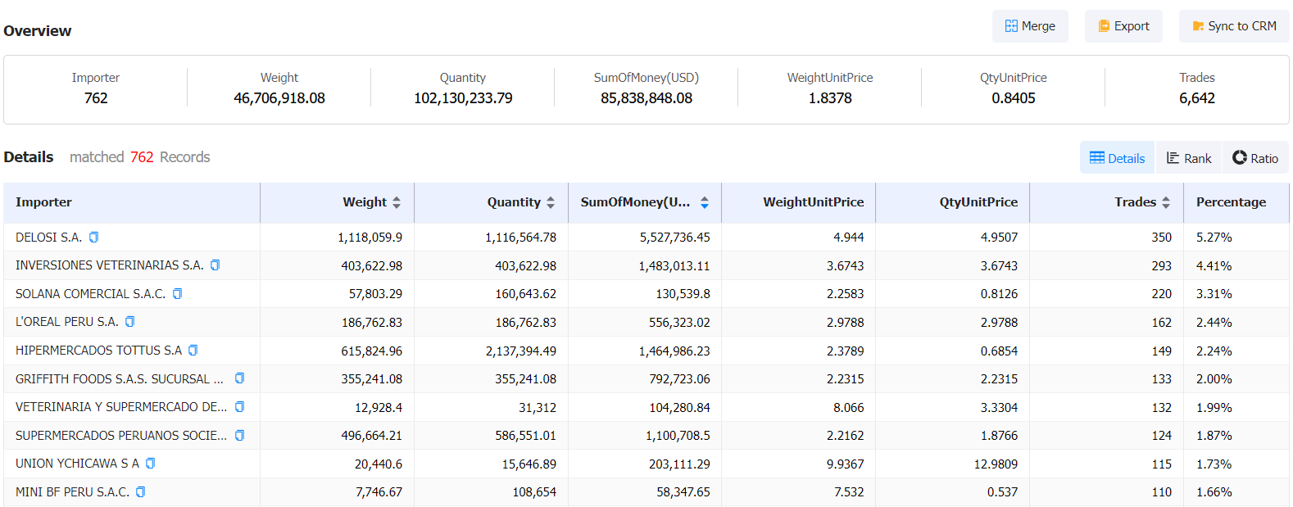
Task: Sort table by Weight column
Action: [397, 202]
